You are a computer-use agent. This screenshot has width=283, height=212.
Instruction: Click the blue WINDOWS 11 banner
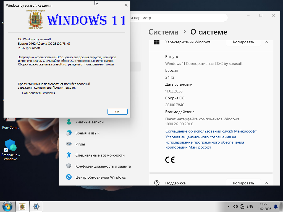tap(86, 20)
